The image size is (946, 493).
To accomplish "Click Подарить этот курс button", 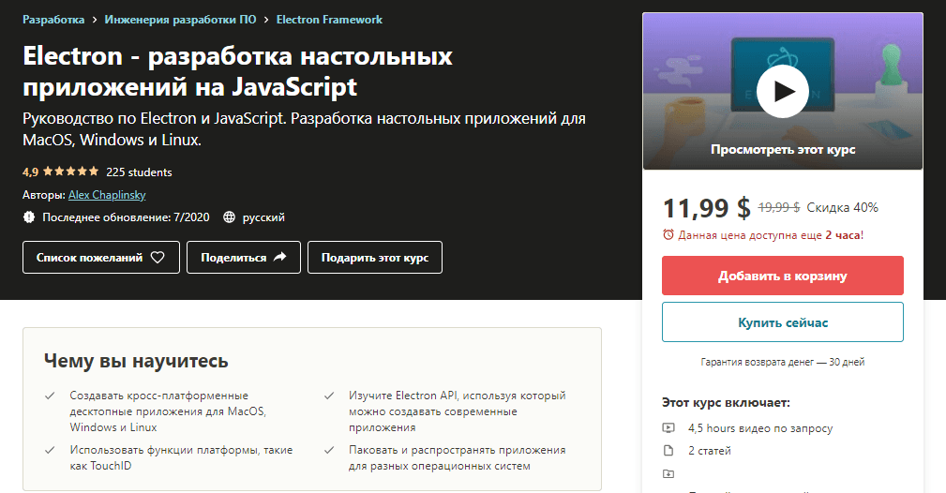I will [x=375, y=258].
